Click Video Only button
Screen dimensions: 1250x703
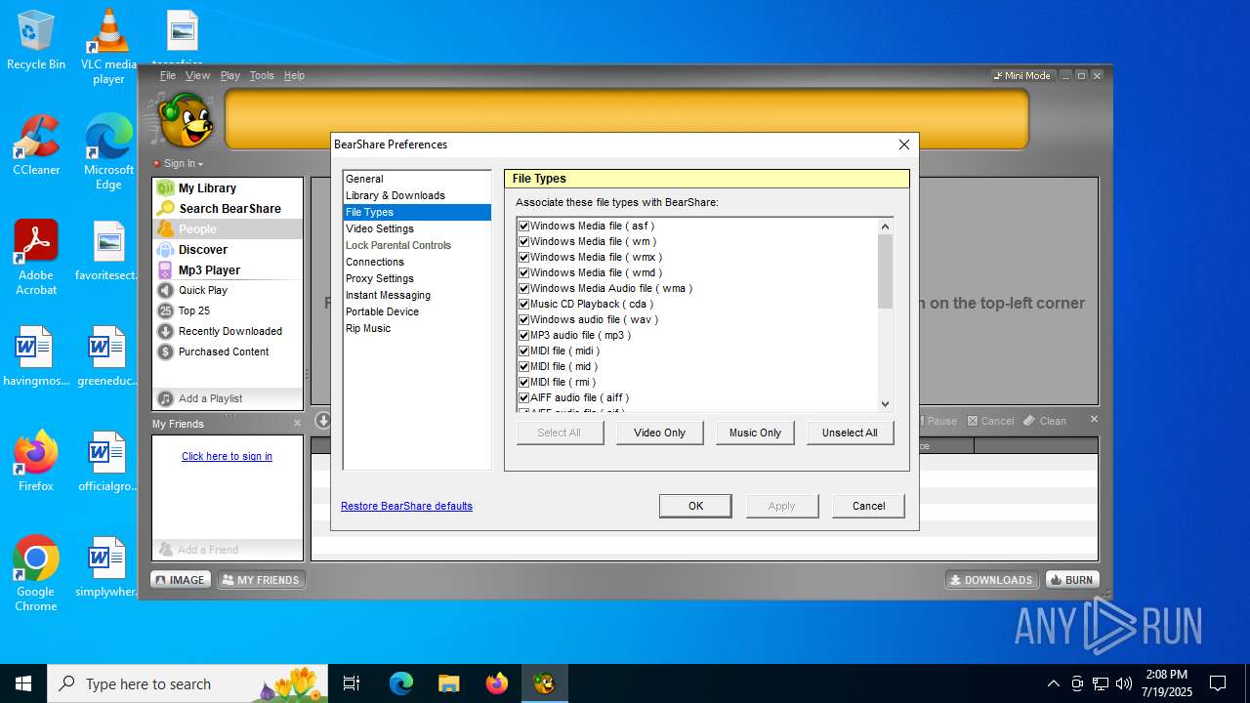point(660,433)
